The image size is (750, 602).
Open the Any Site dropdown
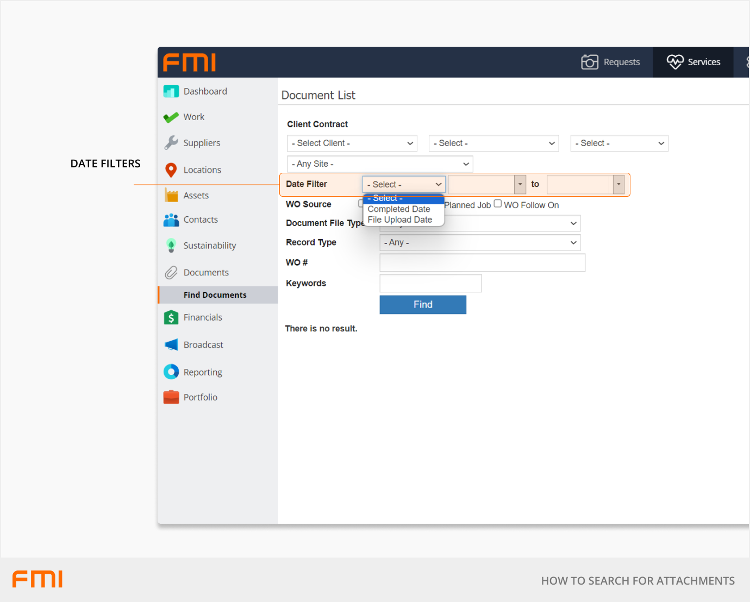(379, 164)
